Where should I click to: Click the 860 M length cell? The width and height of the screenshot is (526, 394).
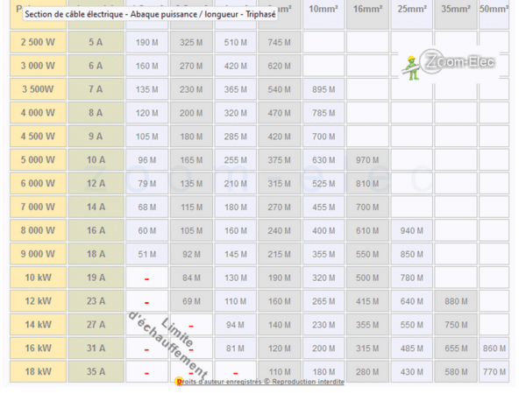(494, 348)
